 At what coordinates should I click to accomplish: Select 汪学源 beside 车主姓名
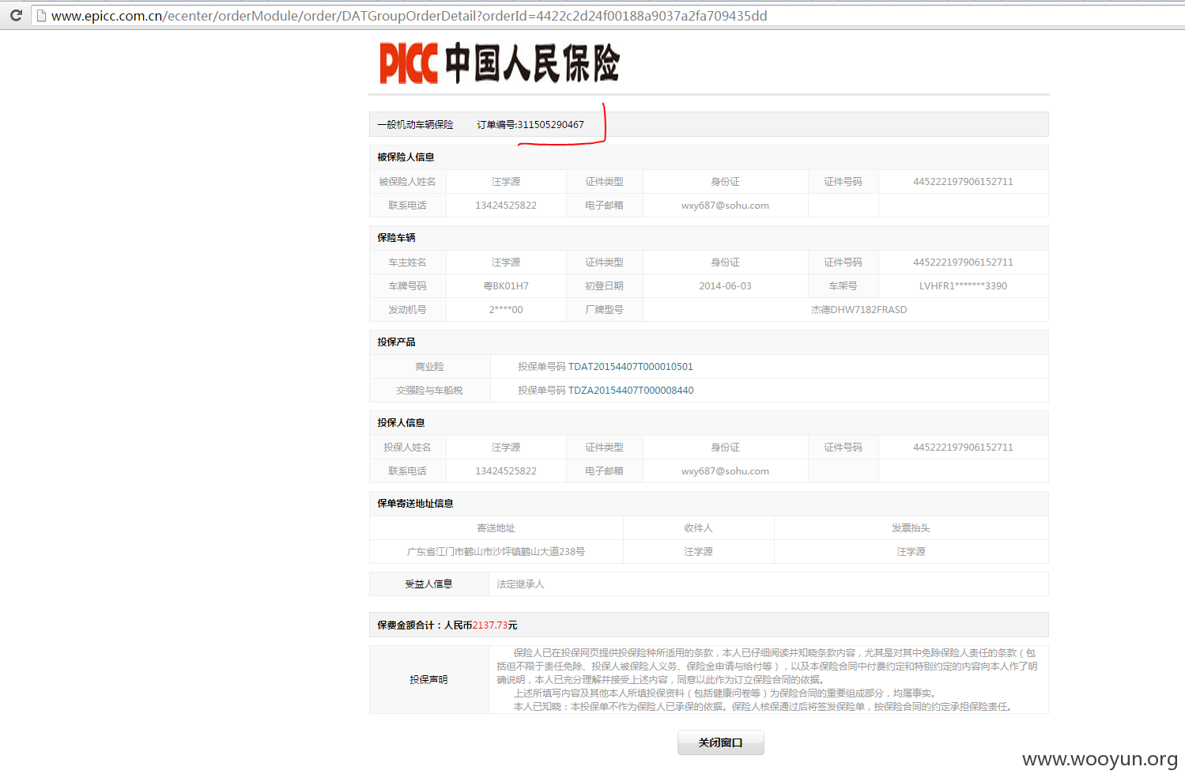coord(506,263)
